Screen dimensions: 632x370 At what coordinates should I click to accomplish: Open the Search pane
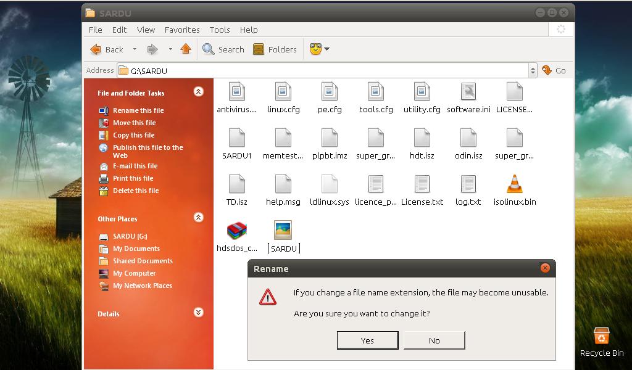click(x=223, y=49)
